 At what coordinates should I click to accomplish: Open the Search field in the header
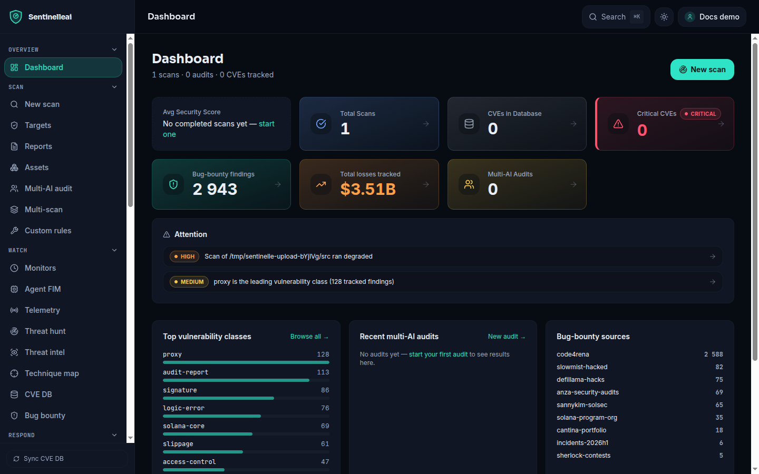(x=616, y=17)
